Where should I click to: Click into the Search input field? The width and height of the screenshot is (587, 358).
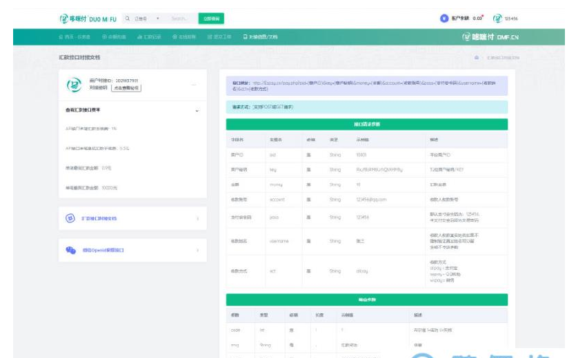tap(179, 19)
